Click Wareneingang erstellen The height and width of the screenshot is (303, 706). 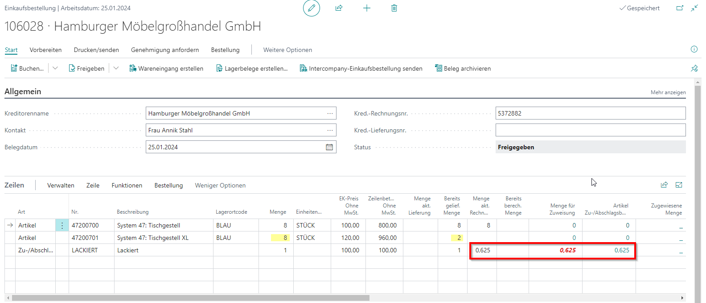pos(166,68)
